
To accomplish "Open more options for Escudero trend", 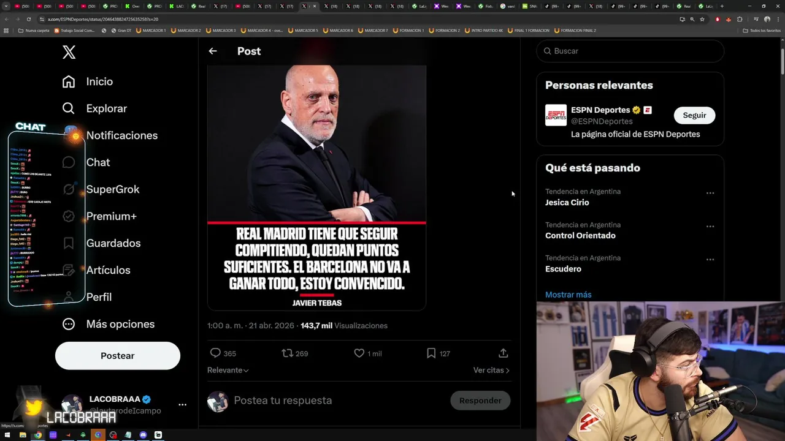I will click(x=710, y=259).
